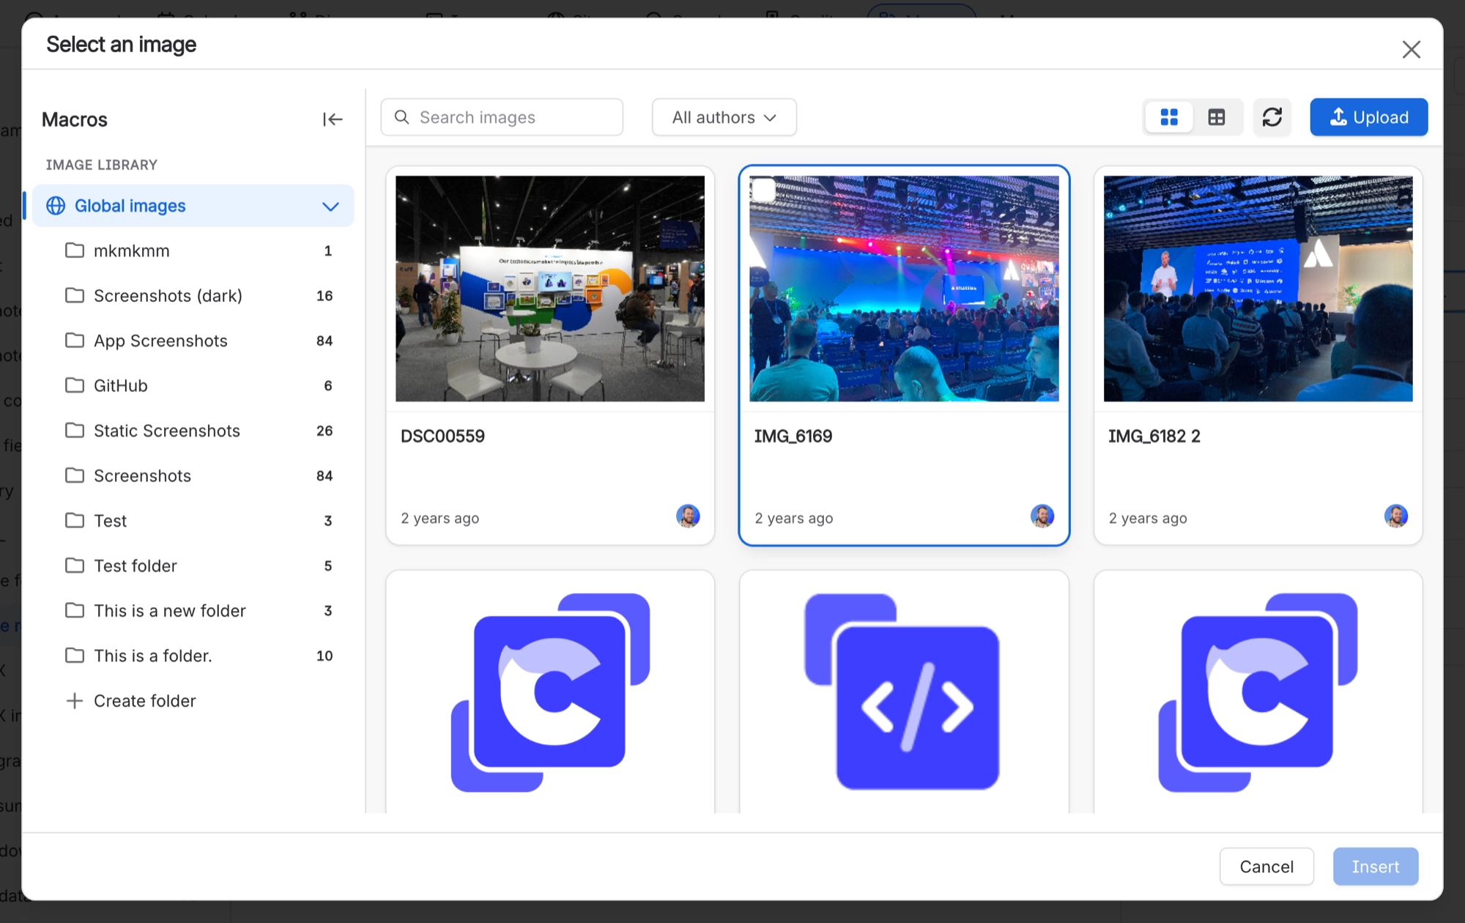This screenshot has width=1465, height=923.
Task: Collapse the Macros sidebar panel
Action: coord(333,119)
